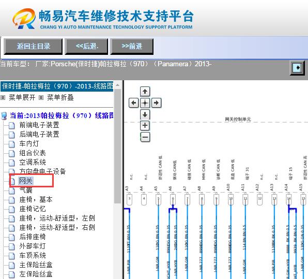Open the 左保险丝盒 tree item

click(36, 274)
